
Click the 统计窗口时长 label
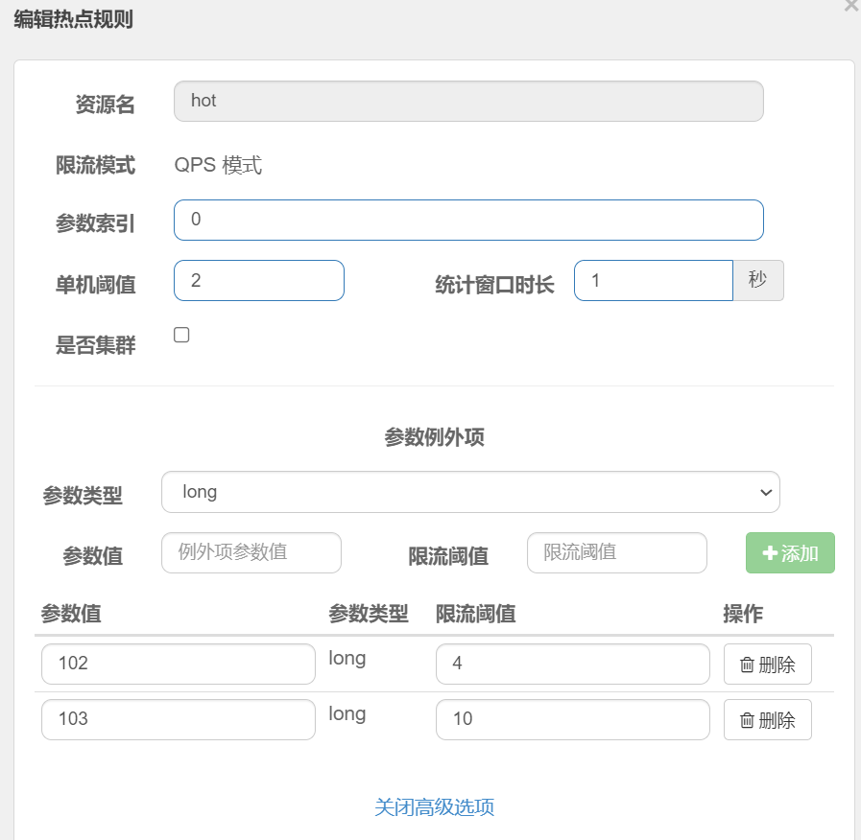click(x=494, y=285)
